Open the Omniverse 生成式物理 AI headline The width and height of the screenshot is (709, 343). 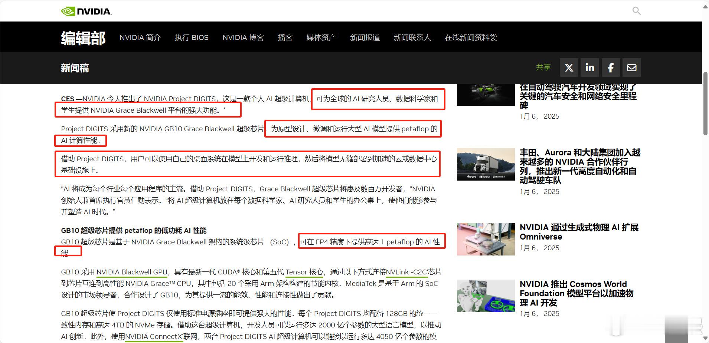pos(579,232)
